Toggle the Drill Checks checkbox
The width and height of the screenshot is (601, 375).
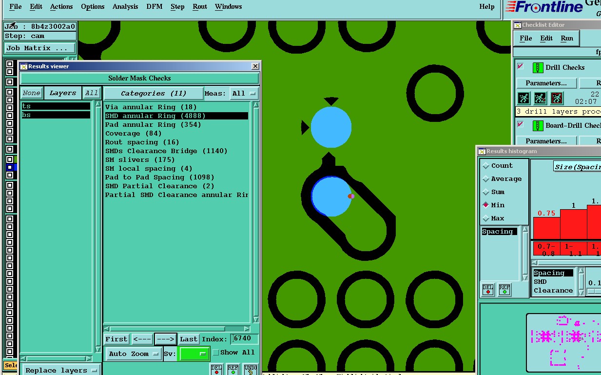521,66
